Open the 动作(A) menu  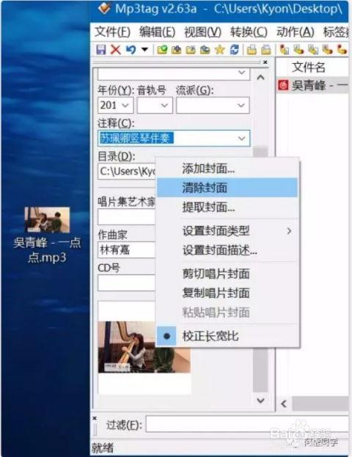[296, 32]
